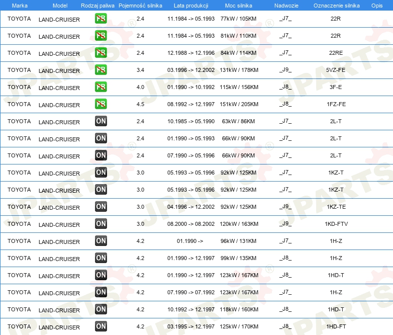Sort by the Marka column header
The image size is (393, 335).
click(x=20, y=6)
